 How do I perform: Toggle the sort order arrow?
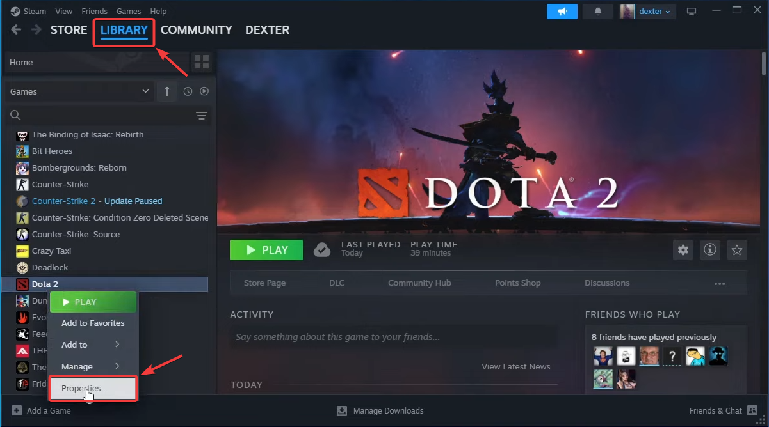pos(167,91)
